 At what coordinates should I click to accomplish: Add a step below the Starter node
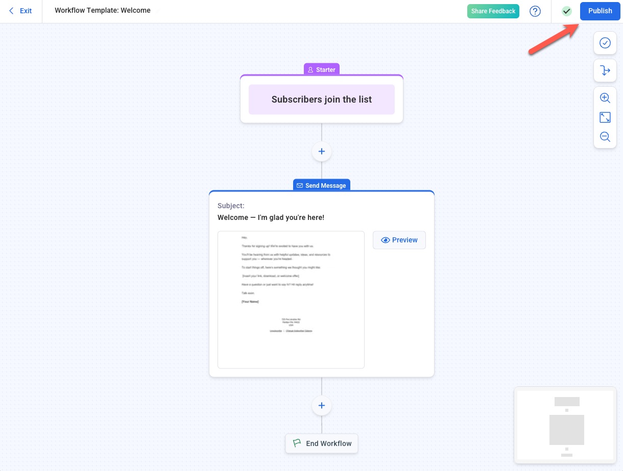[x=322, y=152]
